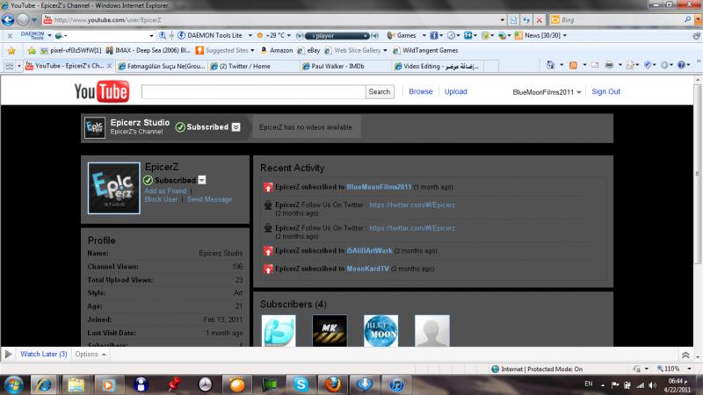
Task: Switch to the Video Editing tab
Action: click(437, 67)
